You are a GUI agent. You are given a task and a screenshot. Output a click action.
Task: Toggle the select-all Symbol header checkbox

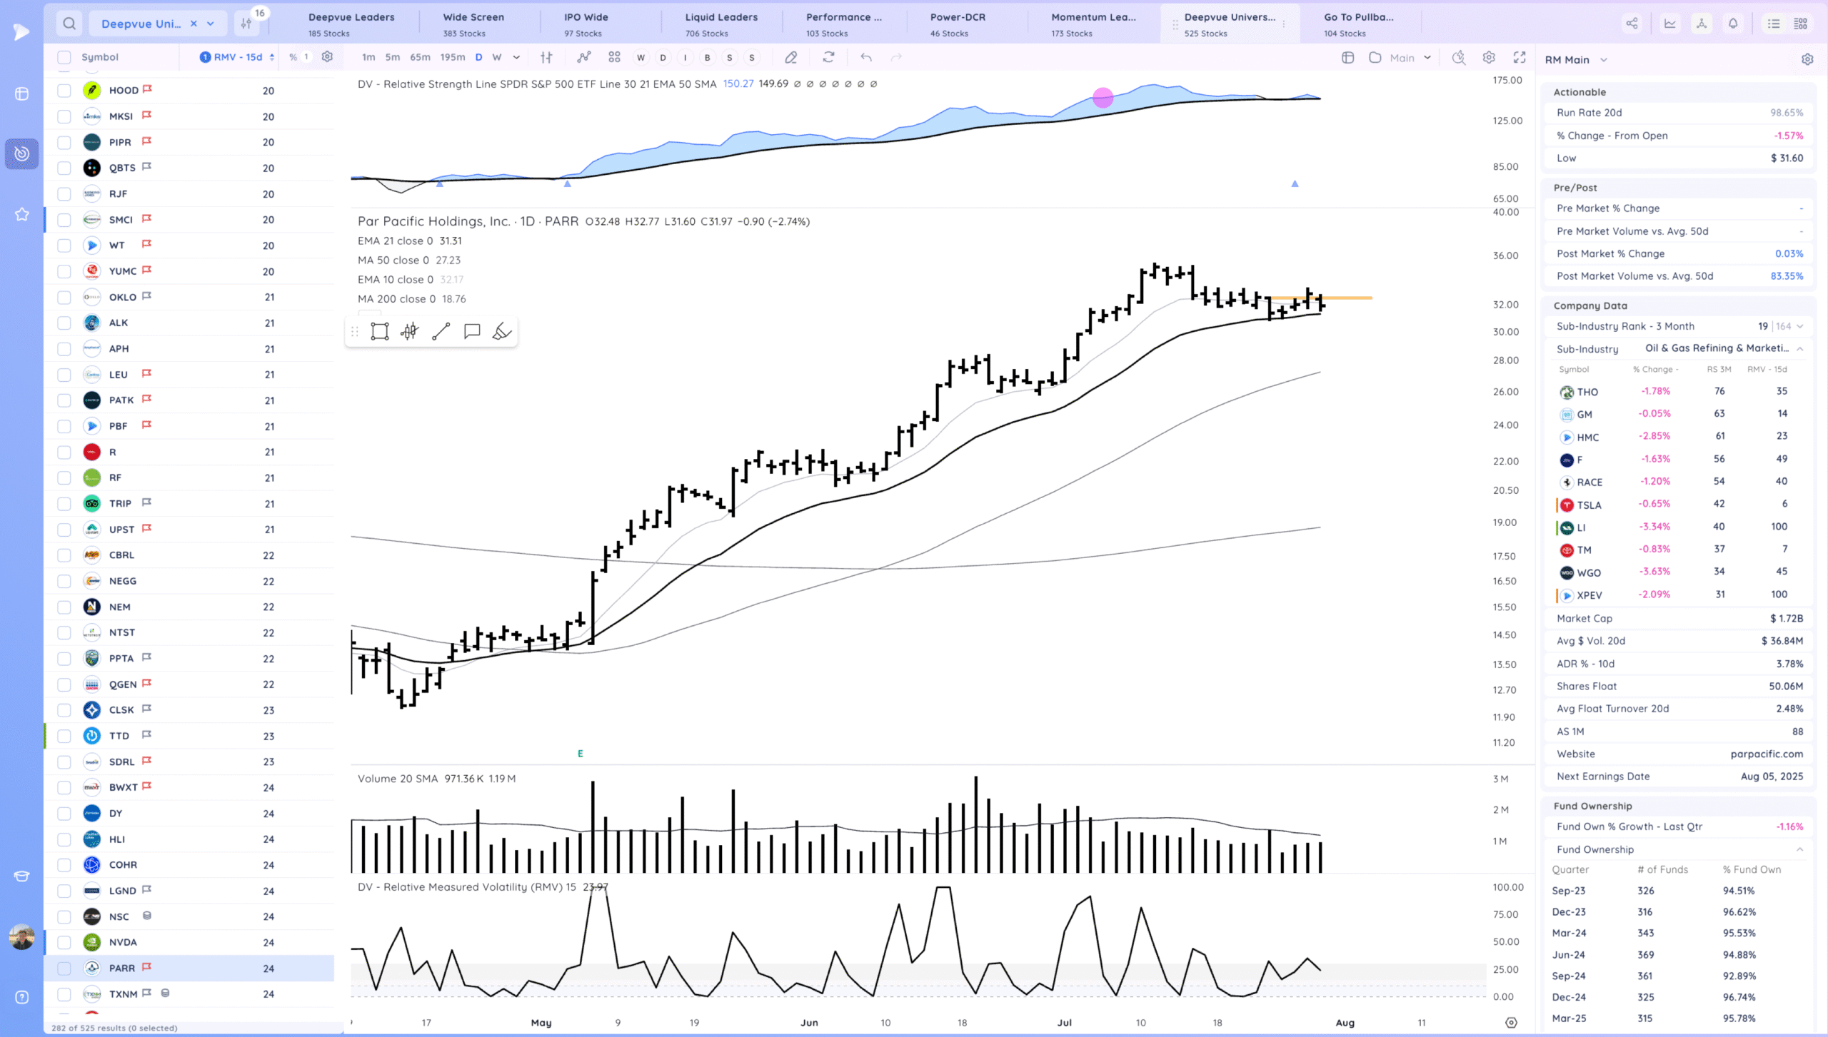64,58
